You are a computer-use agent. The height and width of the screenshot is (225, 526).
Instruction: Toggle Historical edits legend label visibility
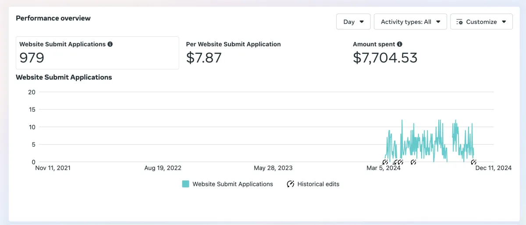click(x=318, y=184)
